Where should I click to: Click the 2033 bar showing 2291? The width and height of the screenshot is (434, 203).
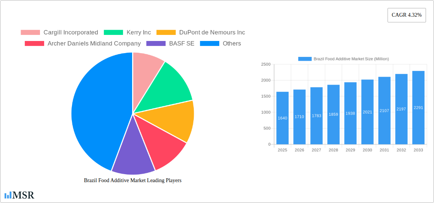(x=418, y=107)
